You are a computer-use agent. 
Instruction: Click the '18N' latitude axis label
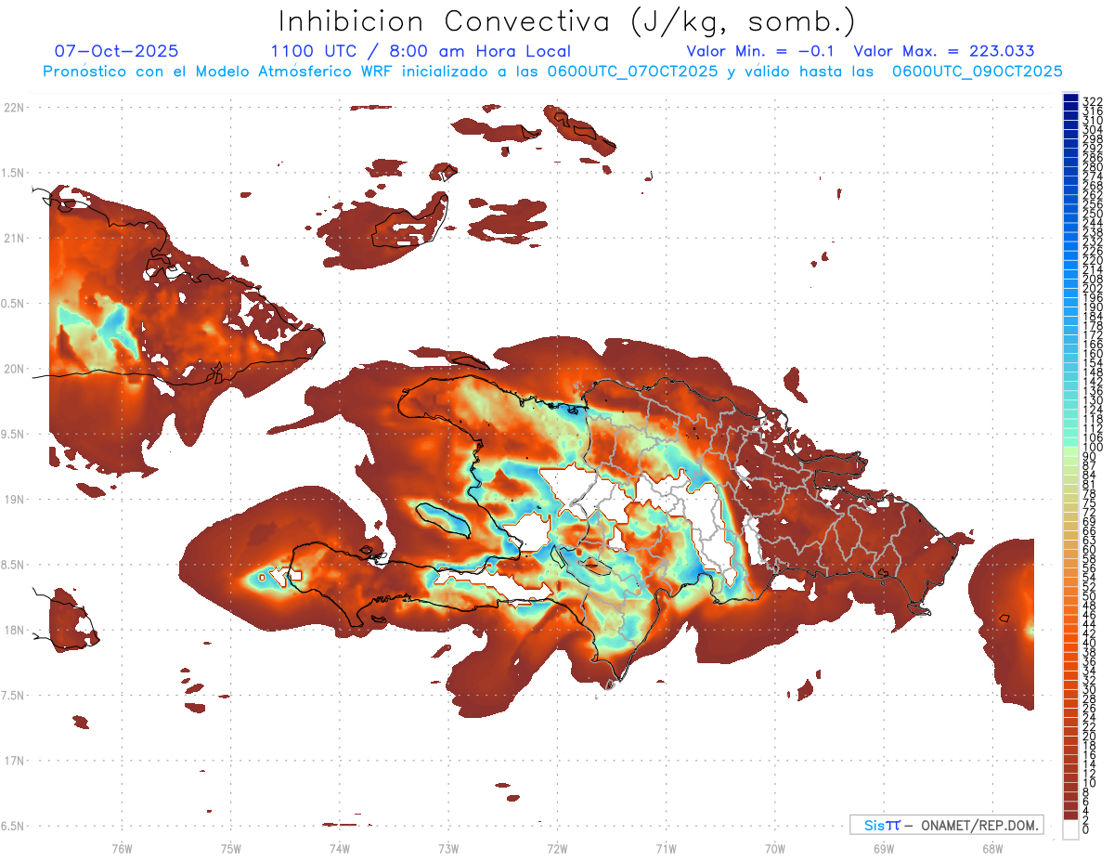point(14,631)
